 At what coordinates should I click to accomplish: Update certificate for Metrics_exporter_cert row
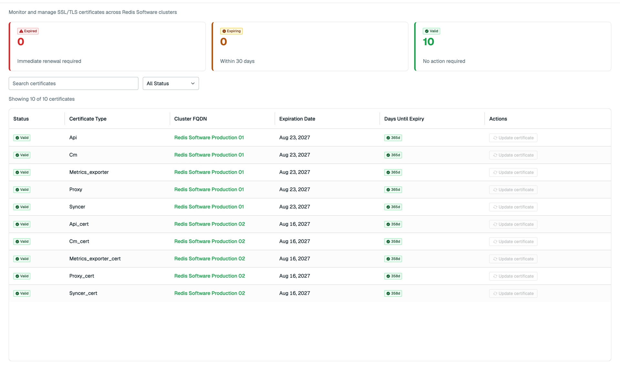[x=513, y=259]
